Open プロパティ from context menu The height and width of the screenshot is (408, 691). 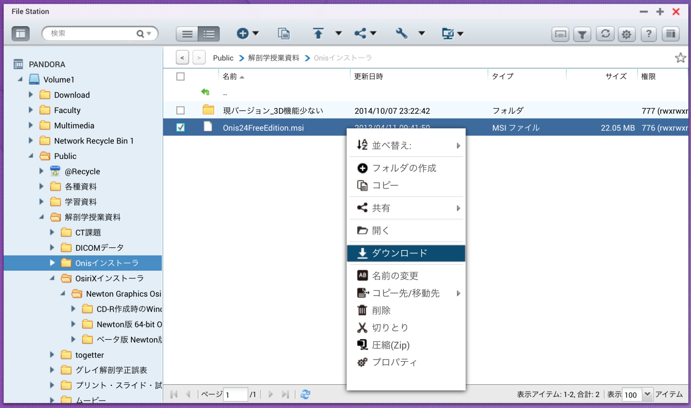(406, 362)
